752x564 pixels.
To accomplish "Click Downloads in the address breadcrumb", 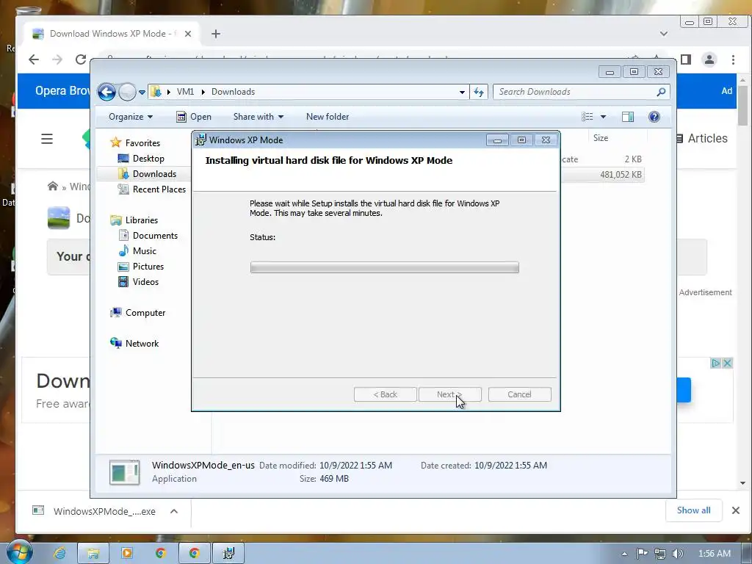I will pos(233,92).
